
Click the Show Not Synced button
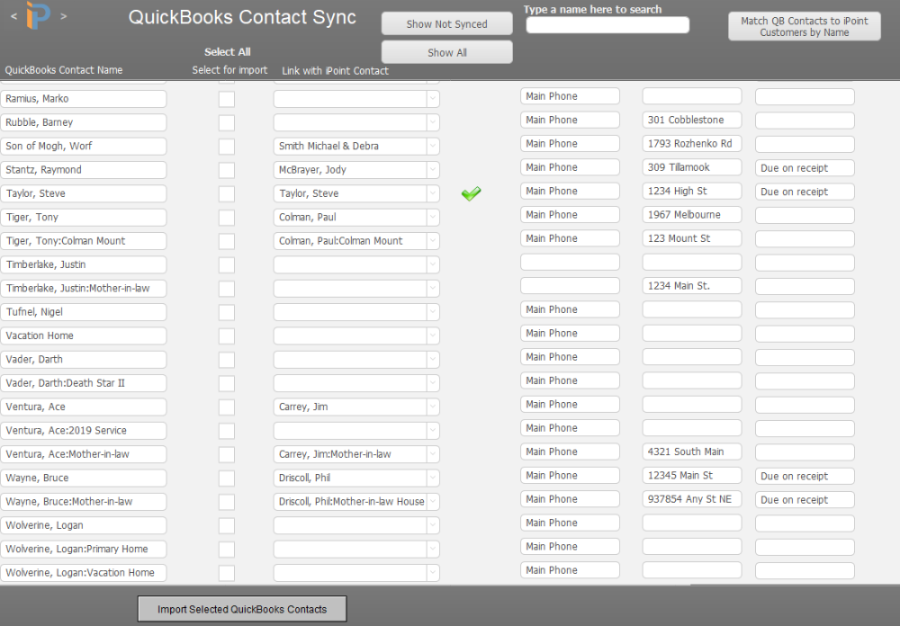click(x=446, y=23)
